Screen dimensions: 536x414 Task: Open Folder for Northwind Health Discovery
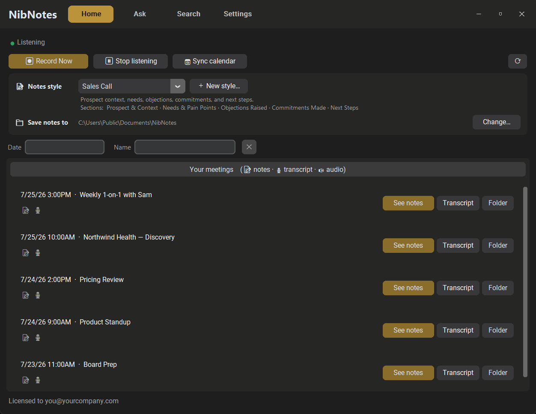[498, 246]
